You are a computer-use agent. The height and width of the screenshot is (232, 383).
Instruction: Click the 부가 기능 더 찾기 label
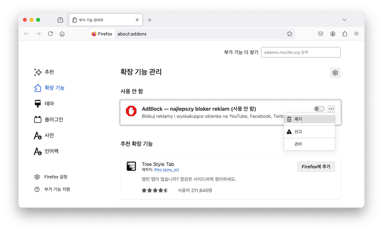tap(241, 52)
